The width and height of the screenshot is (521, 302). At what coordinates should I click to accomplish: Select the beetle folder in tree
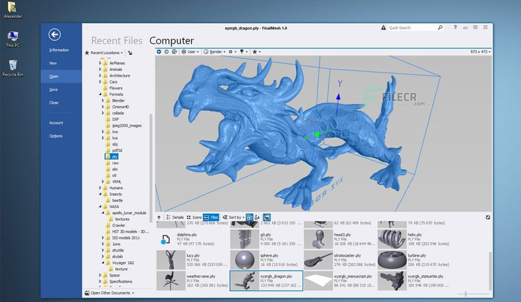pos(117,200)
